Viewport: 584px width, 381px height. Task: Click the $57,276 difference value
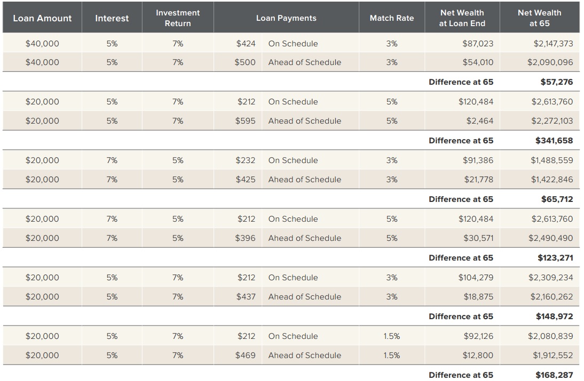556,82
